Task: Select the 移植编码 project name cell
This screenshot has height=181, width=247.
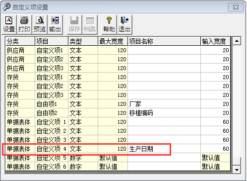Action: [x=164, y=113]
